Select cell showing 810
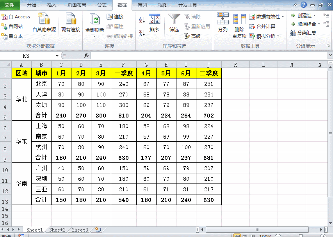 coord(124,115)
